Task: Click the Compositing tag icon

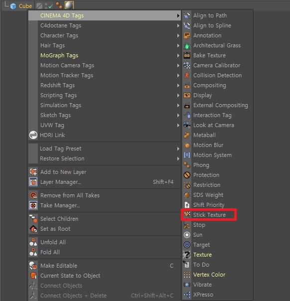Action: 187,85
